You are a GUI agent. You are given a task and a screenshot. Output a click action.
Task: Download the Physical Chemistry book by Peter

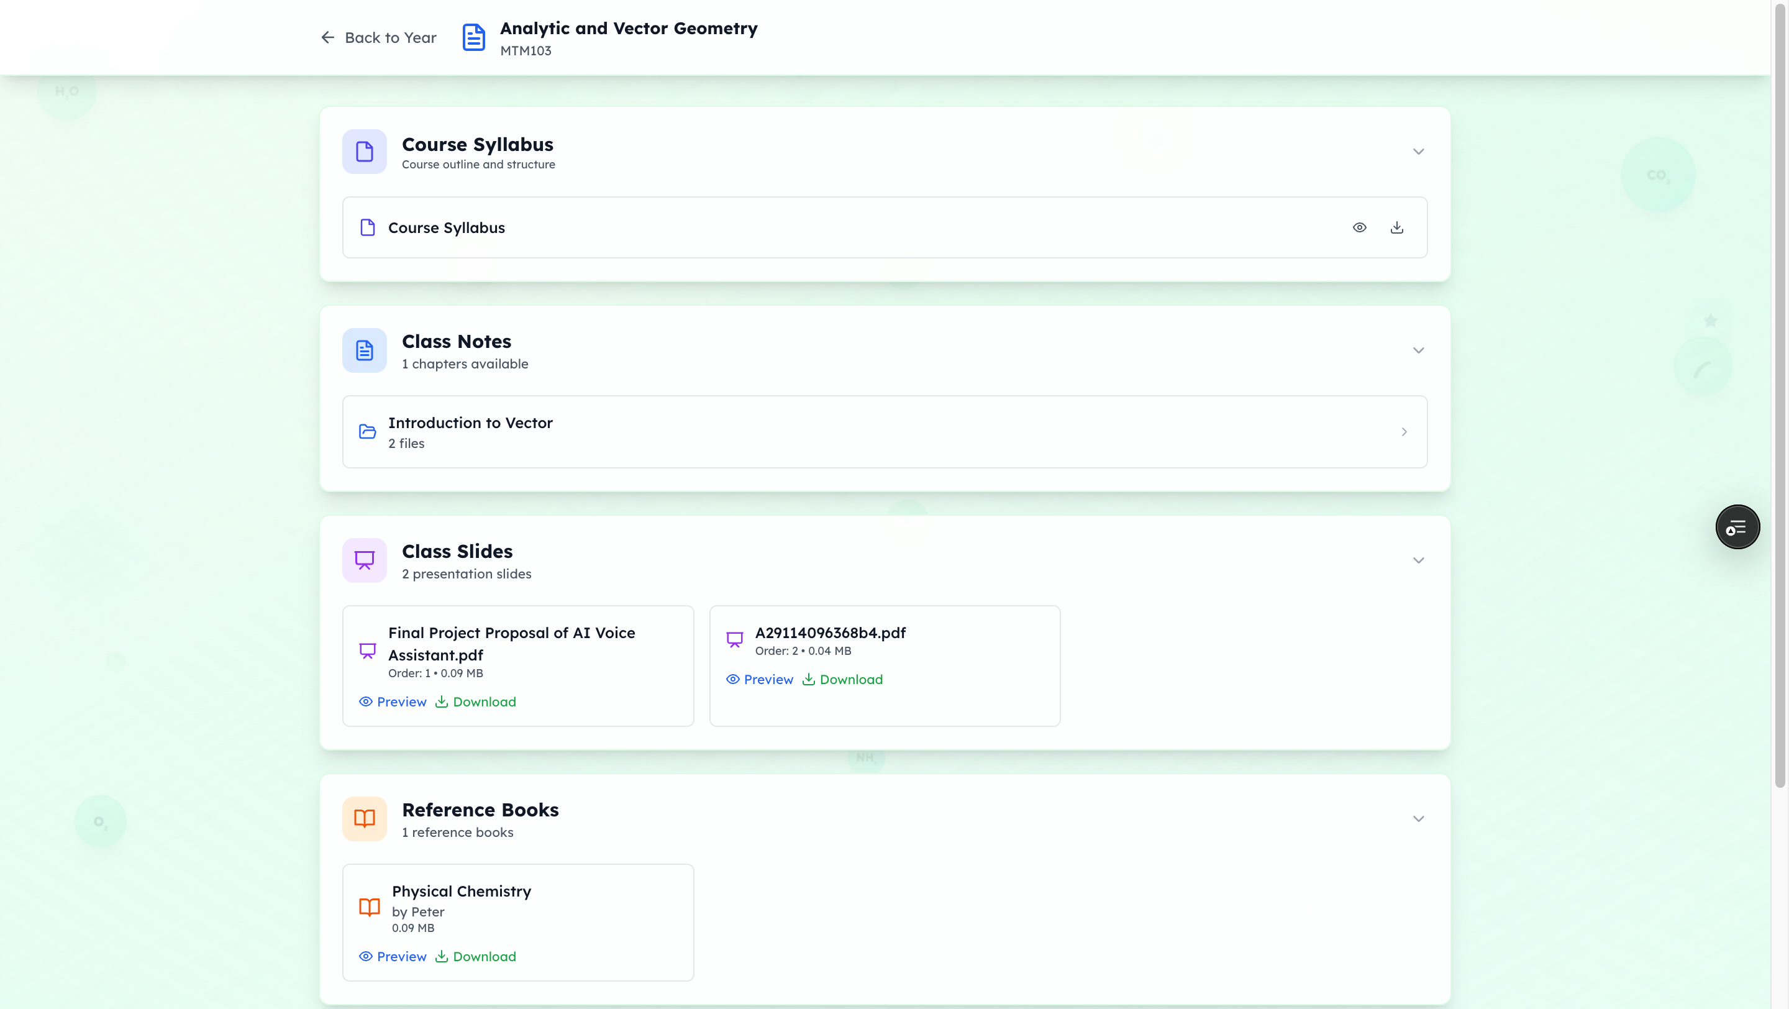click(x=476, y=957)
